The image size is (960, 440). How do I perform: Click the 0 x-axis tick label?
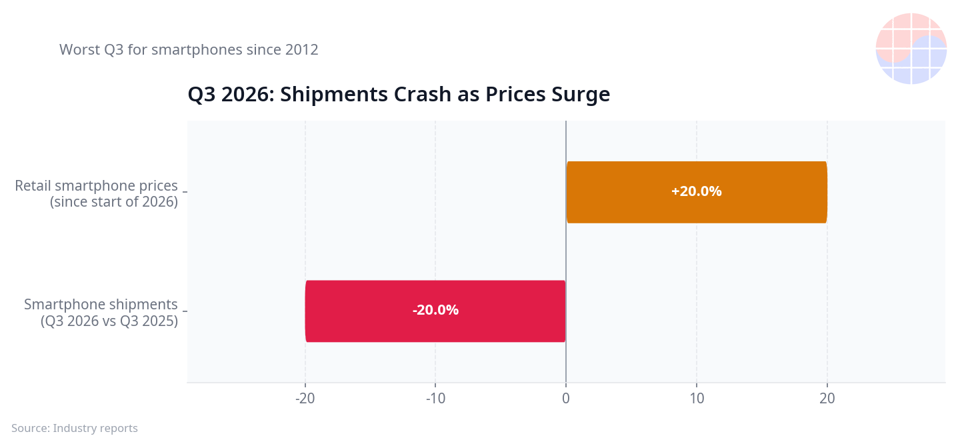pos(566,398)
